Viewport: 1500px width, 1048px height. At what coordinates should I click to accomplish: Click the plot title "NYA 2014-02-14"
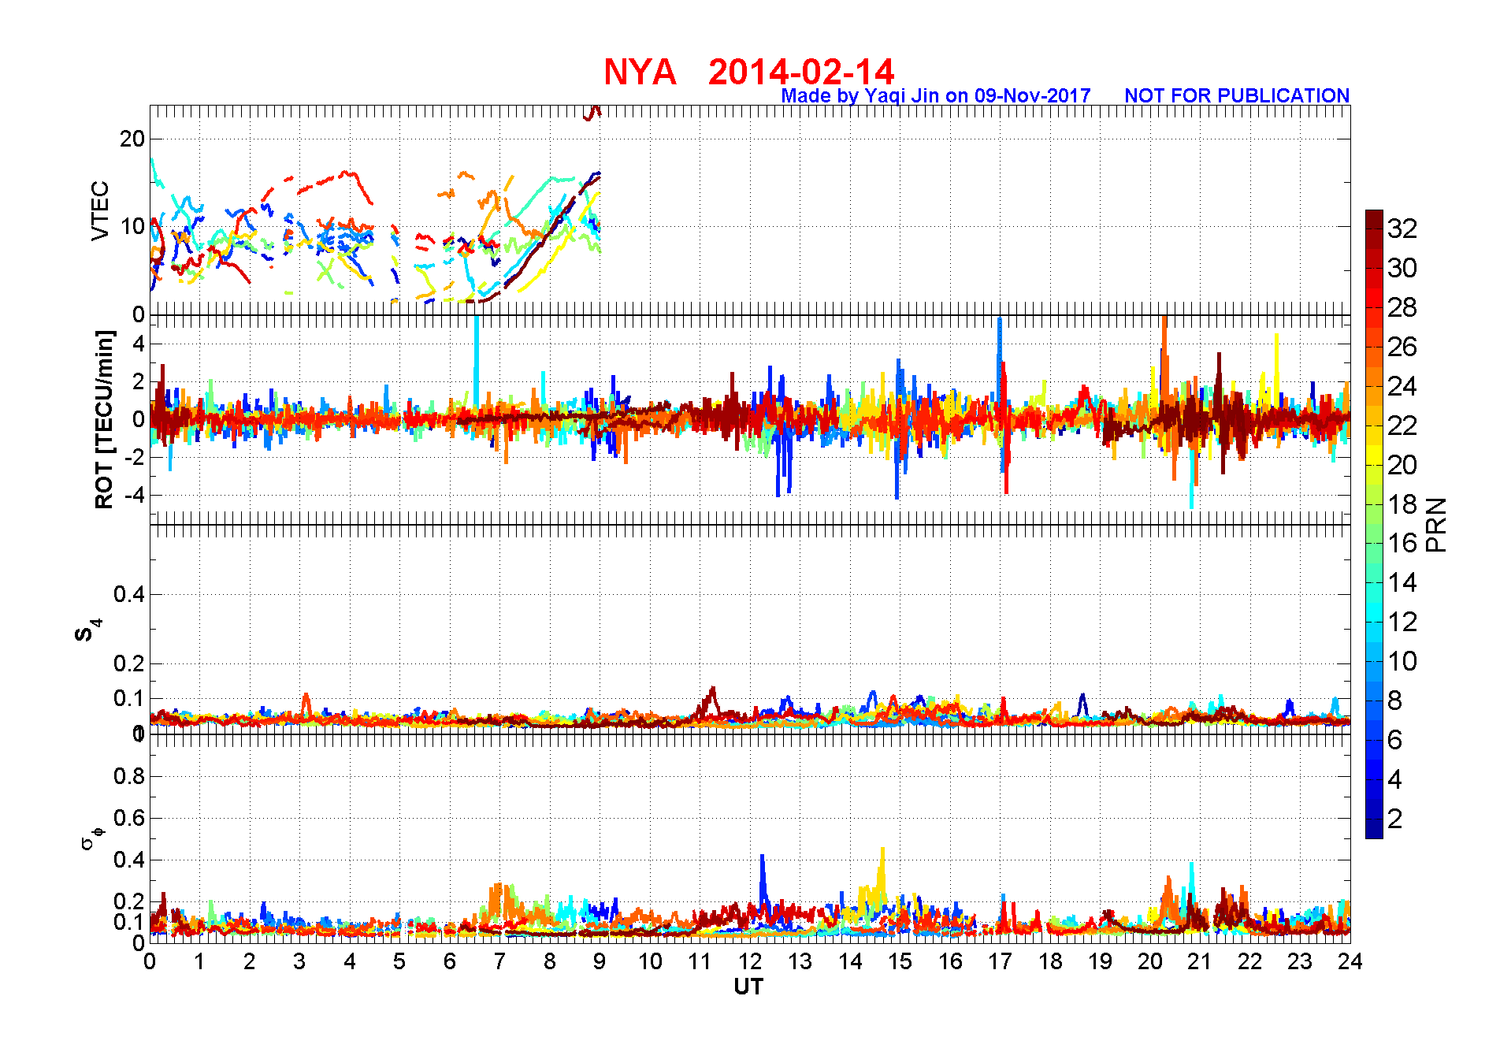748,72
